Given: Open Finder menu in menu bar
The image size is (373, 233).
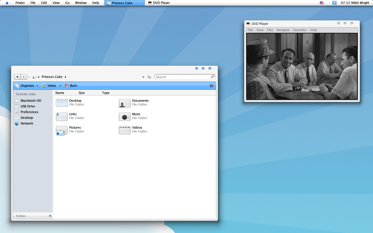Looking at the screenshot, I should (x=20, y=3).
